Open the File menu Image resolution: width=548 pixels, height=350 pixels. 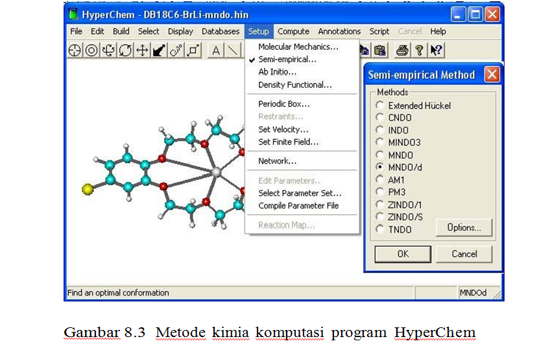[76, 31]
